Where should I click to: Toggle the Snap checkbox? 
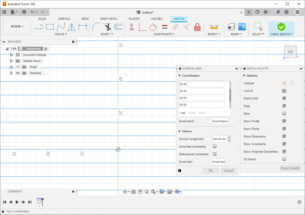click(x=284, y=106)
